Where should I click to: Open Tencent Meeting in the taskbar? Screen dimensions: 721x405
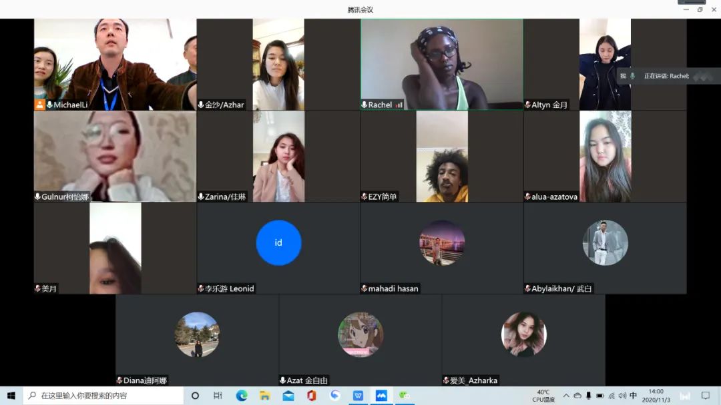point(381,396)
